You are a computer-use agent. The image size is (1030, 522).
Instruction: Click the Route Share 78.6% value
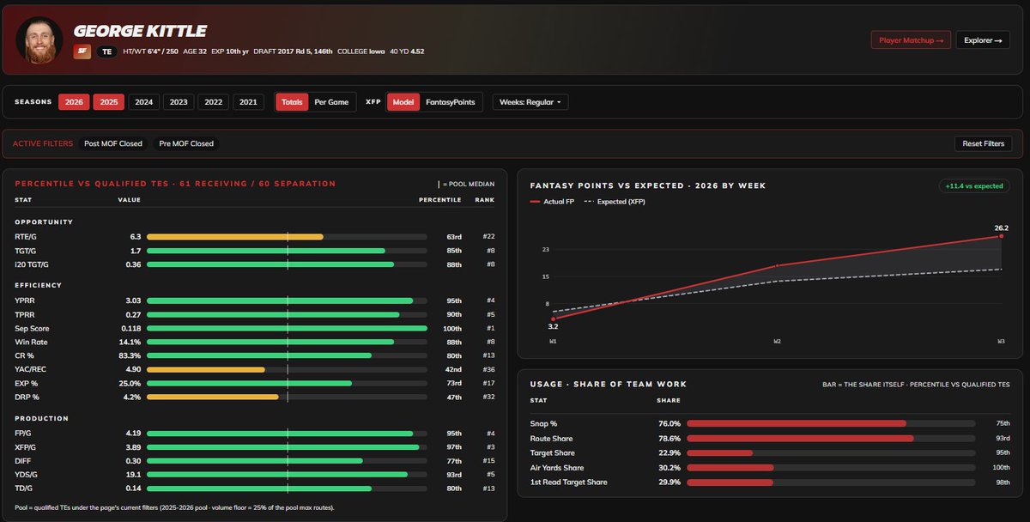pos(669,438)
